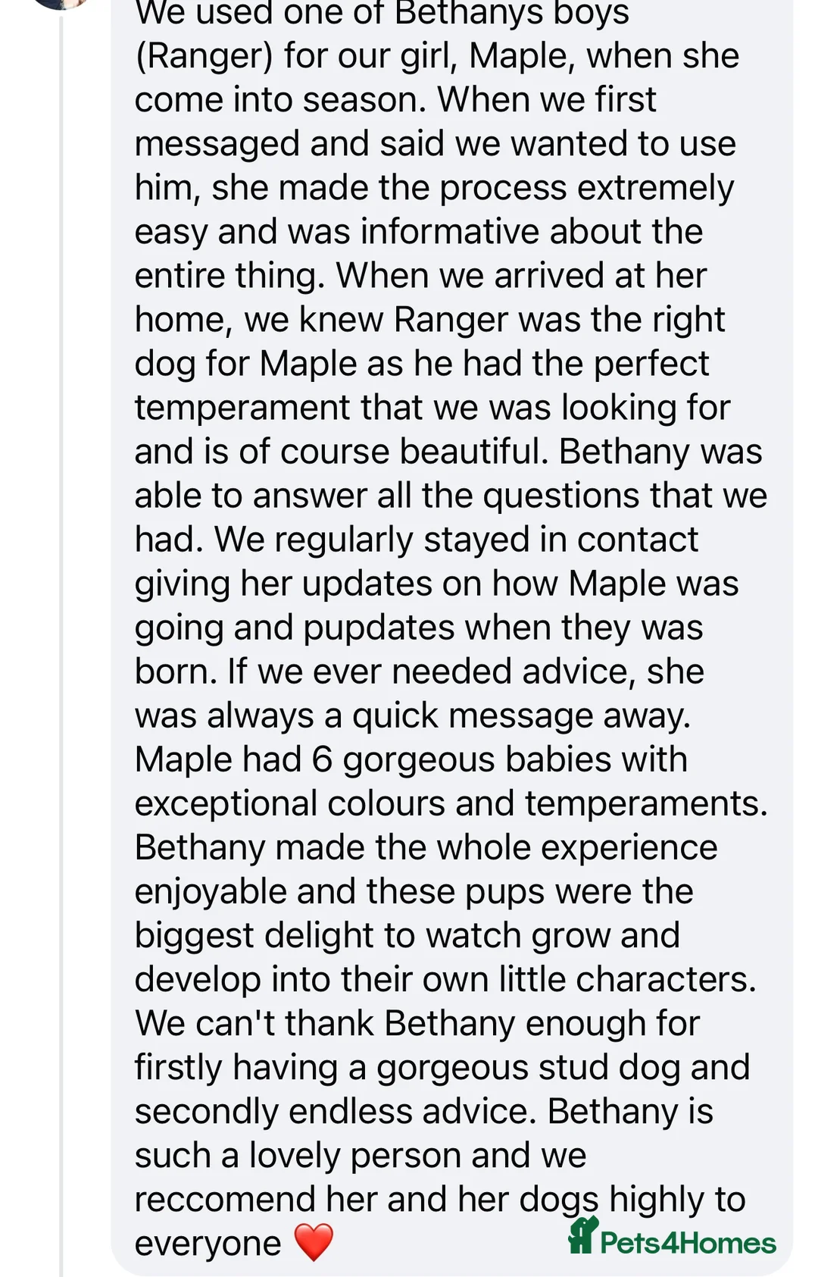Image resolution: width=818 pixels, height=1277 pixels.
Task: Click the word "reccomend" in the review
Action: coord(225,1200)
